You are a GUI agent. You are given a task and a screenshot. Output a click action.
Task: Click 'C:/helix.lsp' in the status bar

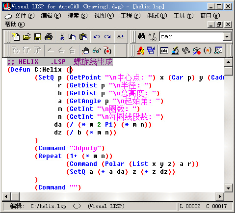[x=48, y=206]
